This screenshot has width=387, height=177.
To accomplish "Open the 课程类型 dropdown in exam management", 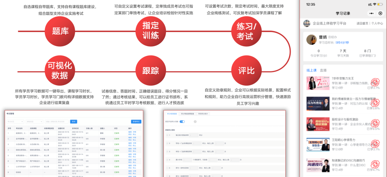I will tap(34, 122).
